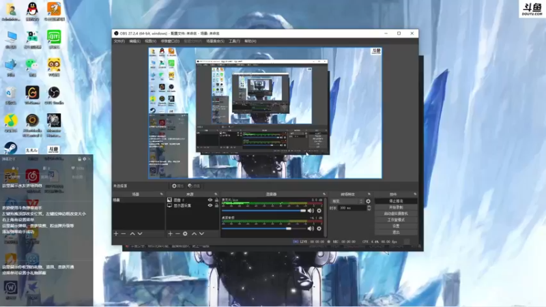This screenshot has height=307, width=546.
Task: Open settings gear for the microphone mixer track
Action: click(319, 211)
